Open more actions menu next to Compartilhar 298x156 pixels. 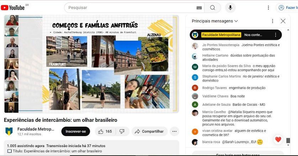click(174, 131)
